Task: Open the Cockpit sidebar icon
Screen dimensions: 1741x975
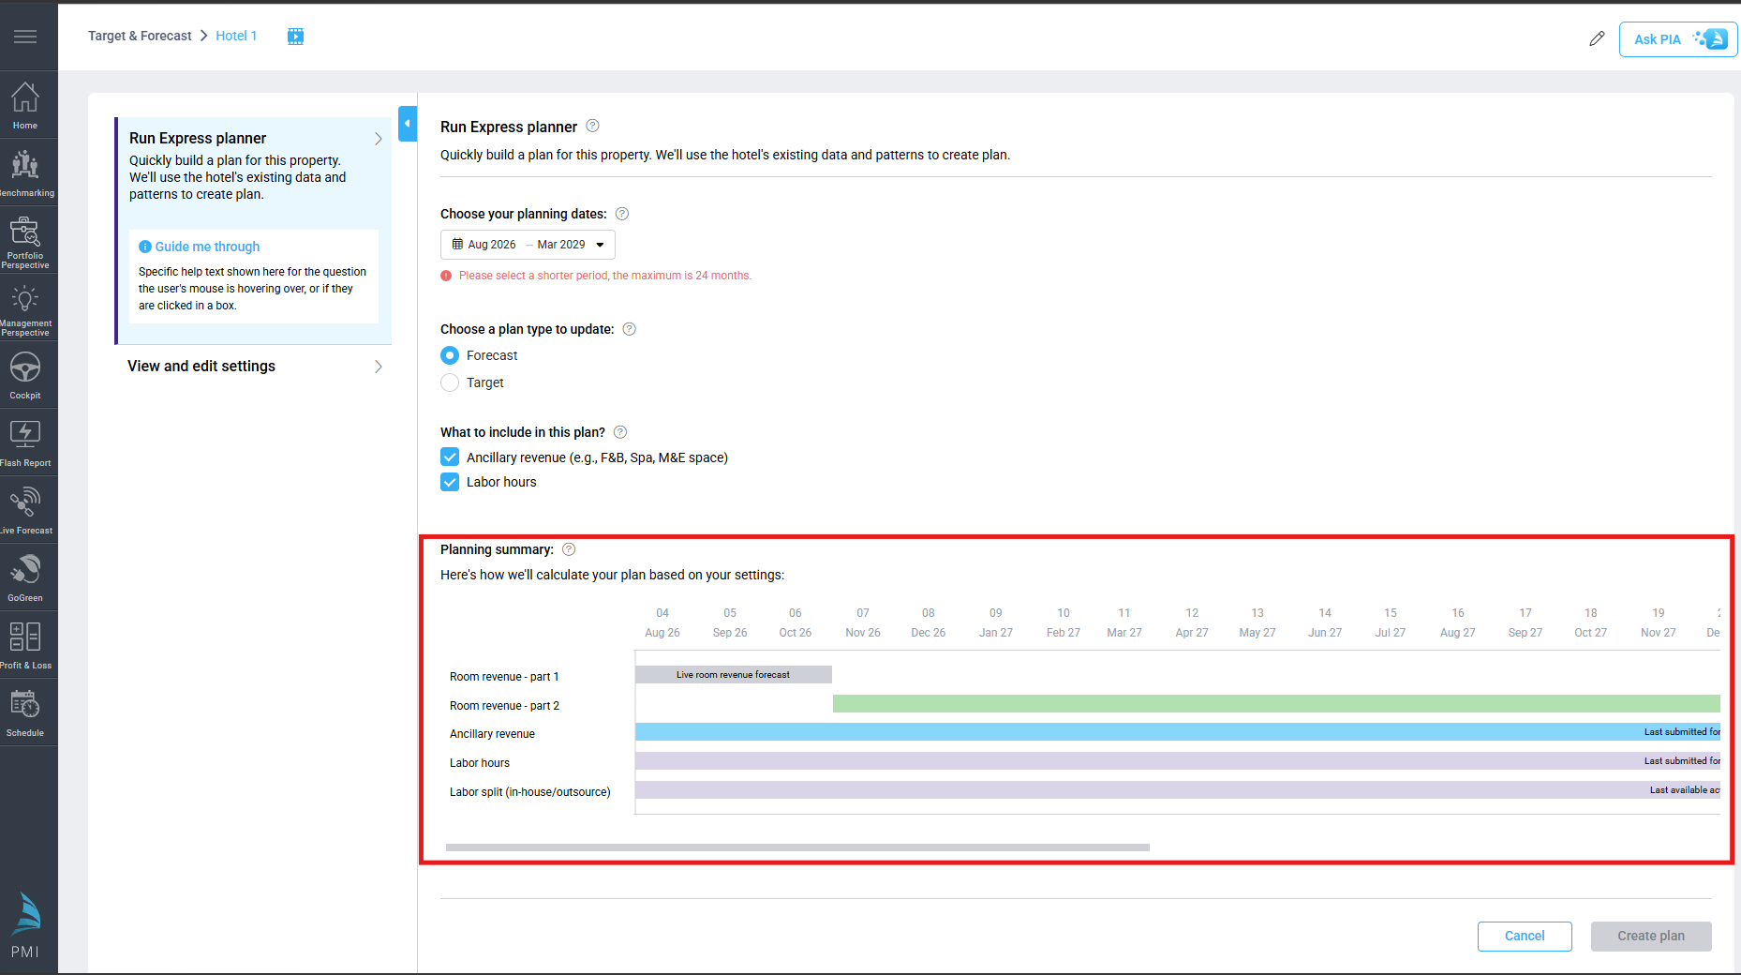Action: point(25,375)
